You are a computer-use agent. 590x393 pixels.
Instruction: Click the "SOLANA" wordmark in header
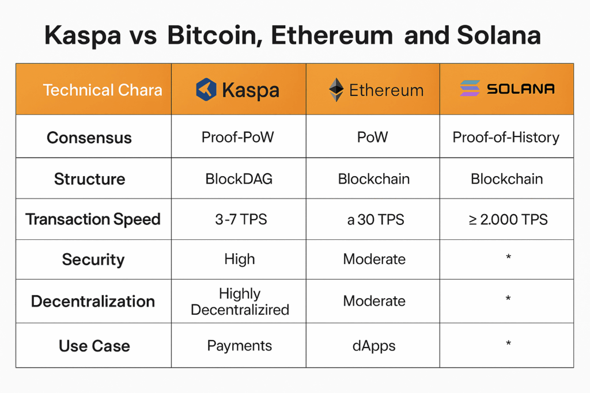point(520,89)
